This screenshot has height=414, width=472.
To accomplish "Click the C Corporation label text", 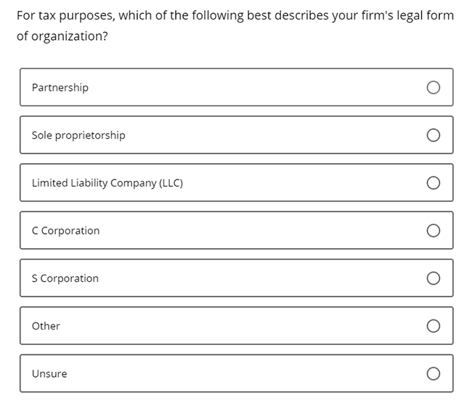I will click(x=66, y=231).
